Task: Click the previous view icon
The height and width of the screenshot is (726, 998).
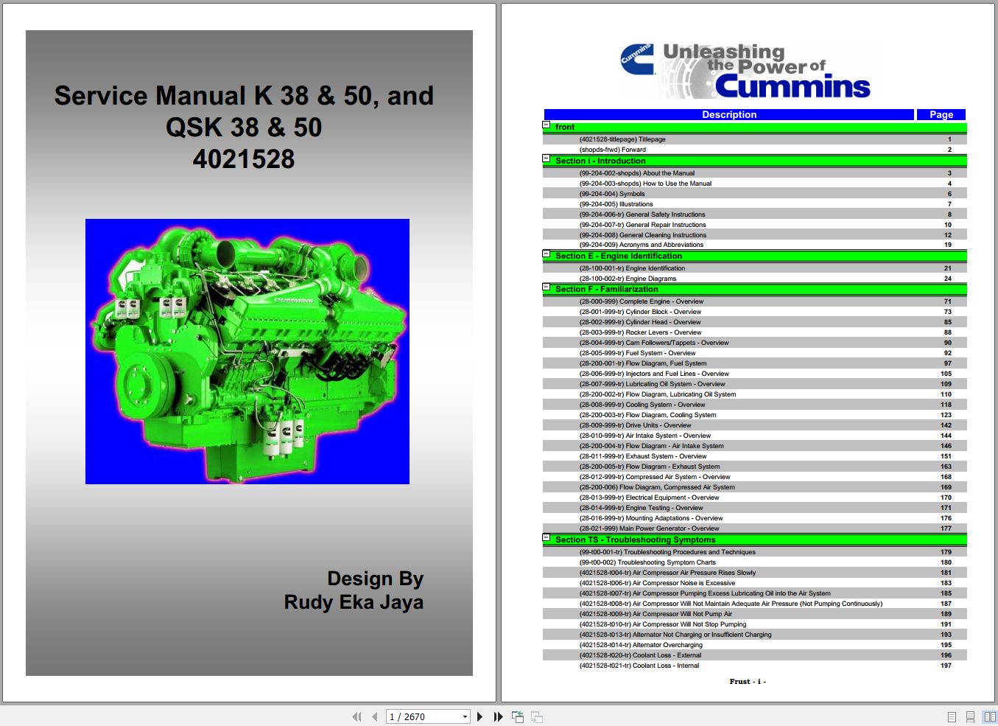Action: point(518,716)
